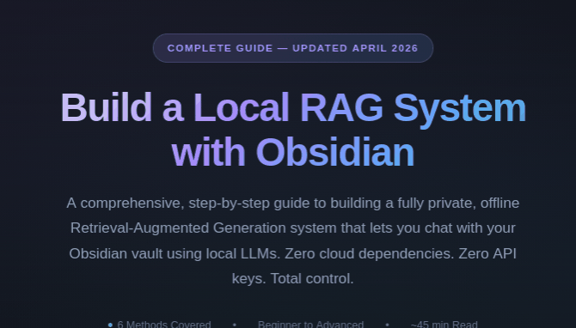Viewport: 576px width, 328px height.
Task: Click the word RAG in the headline
Action: [x=341, y=107]
